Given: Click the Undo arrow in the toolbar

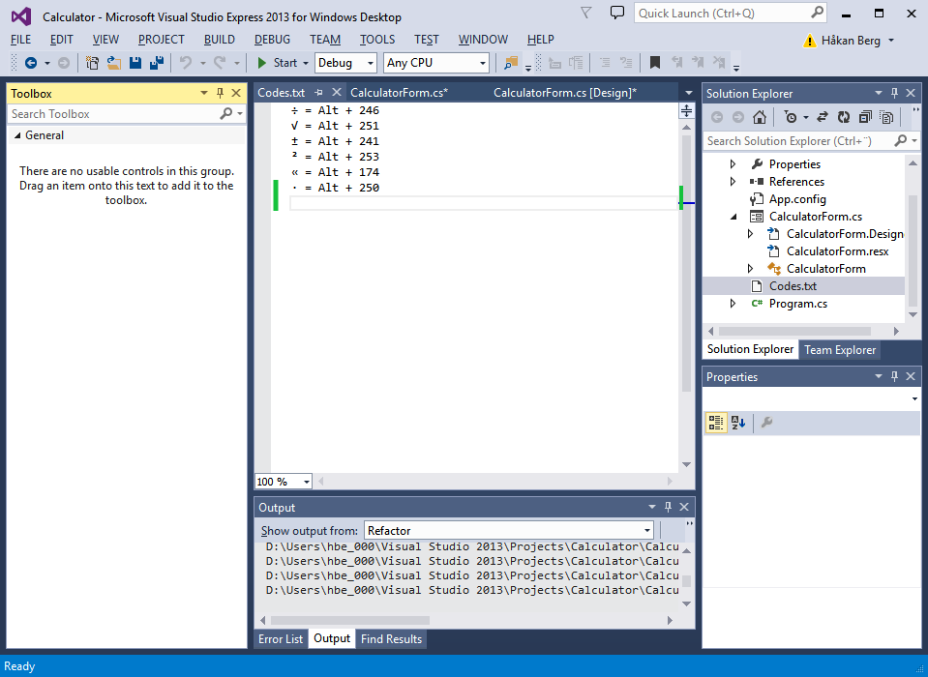Looking at the screenshot, I should [186, 63].
